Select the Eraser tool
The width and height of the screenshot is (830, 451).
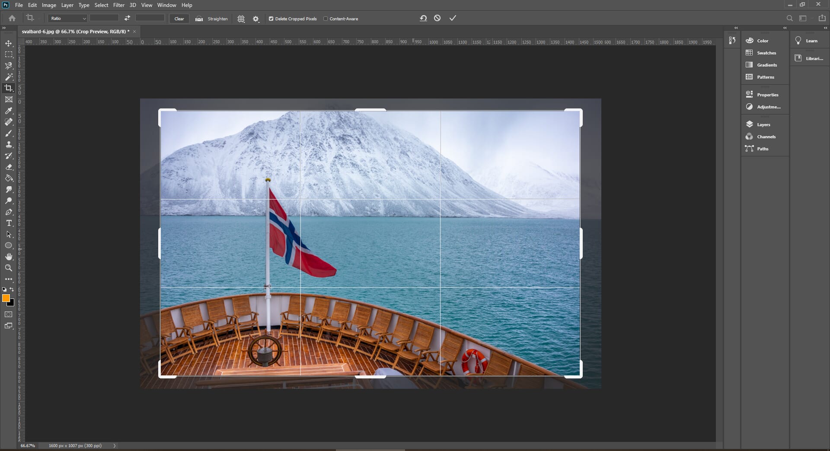(9, 167)
